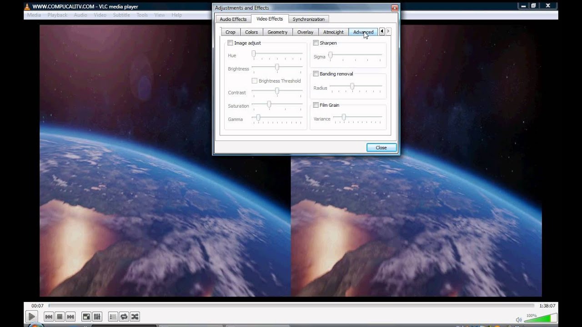Image resolution: width=582 pixels, height=327 pixels.
Task: Open the Tools menu
Action: 142,15
